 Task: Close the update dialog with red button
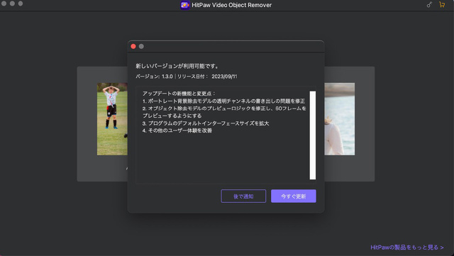tap(133, 46)
